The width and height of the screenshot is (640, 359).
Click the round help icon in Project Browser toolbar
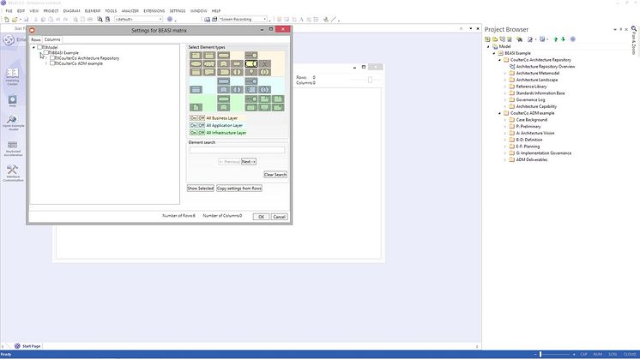click(x=572, y=39)
